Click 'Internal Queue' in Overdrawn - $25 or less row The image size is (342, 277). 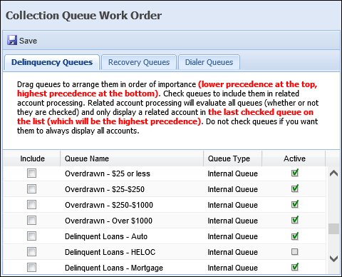point(233,173)
